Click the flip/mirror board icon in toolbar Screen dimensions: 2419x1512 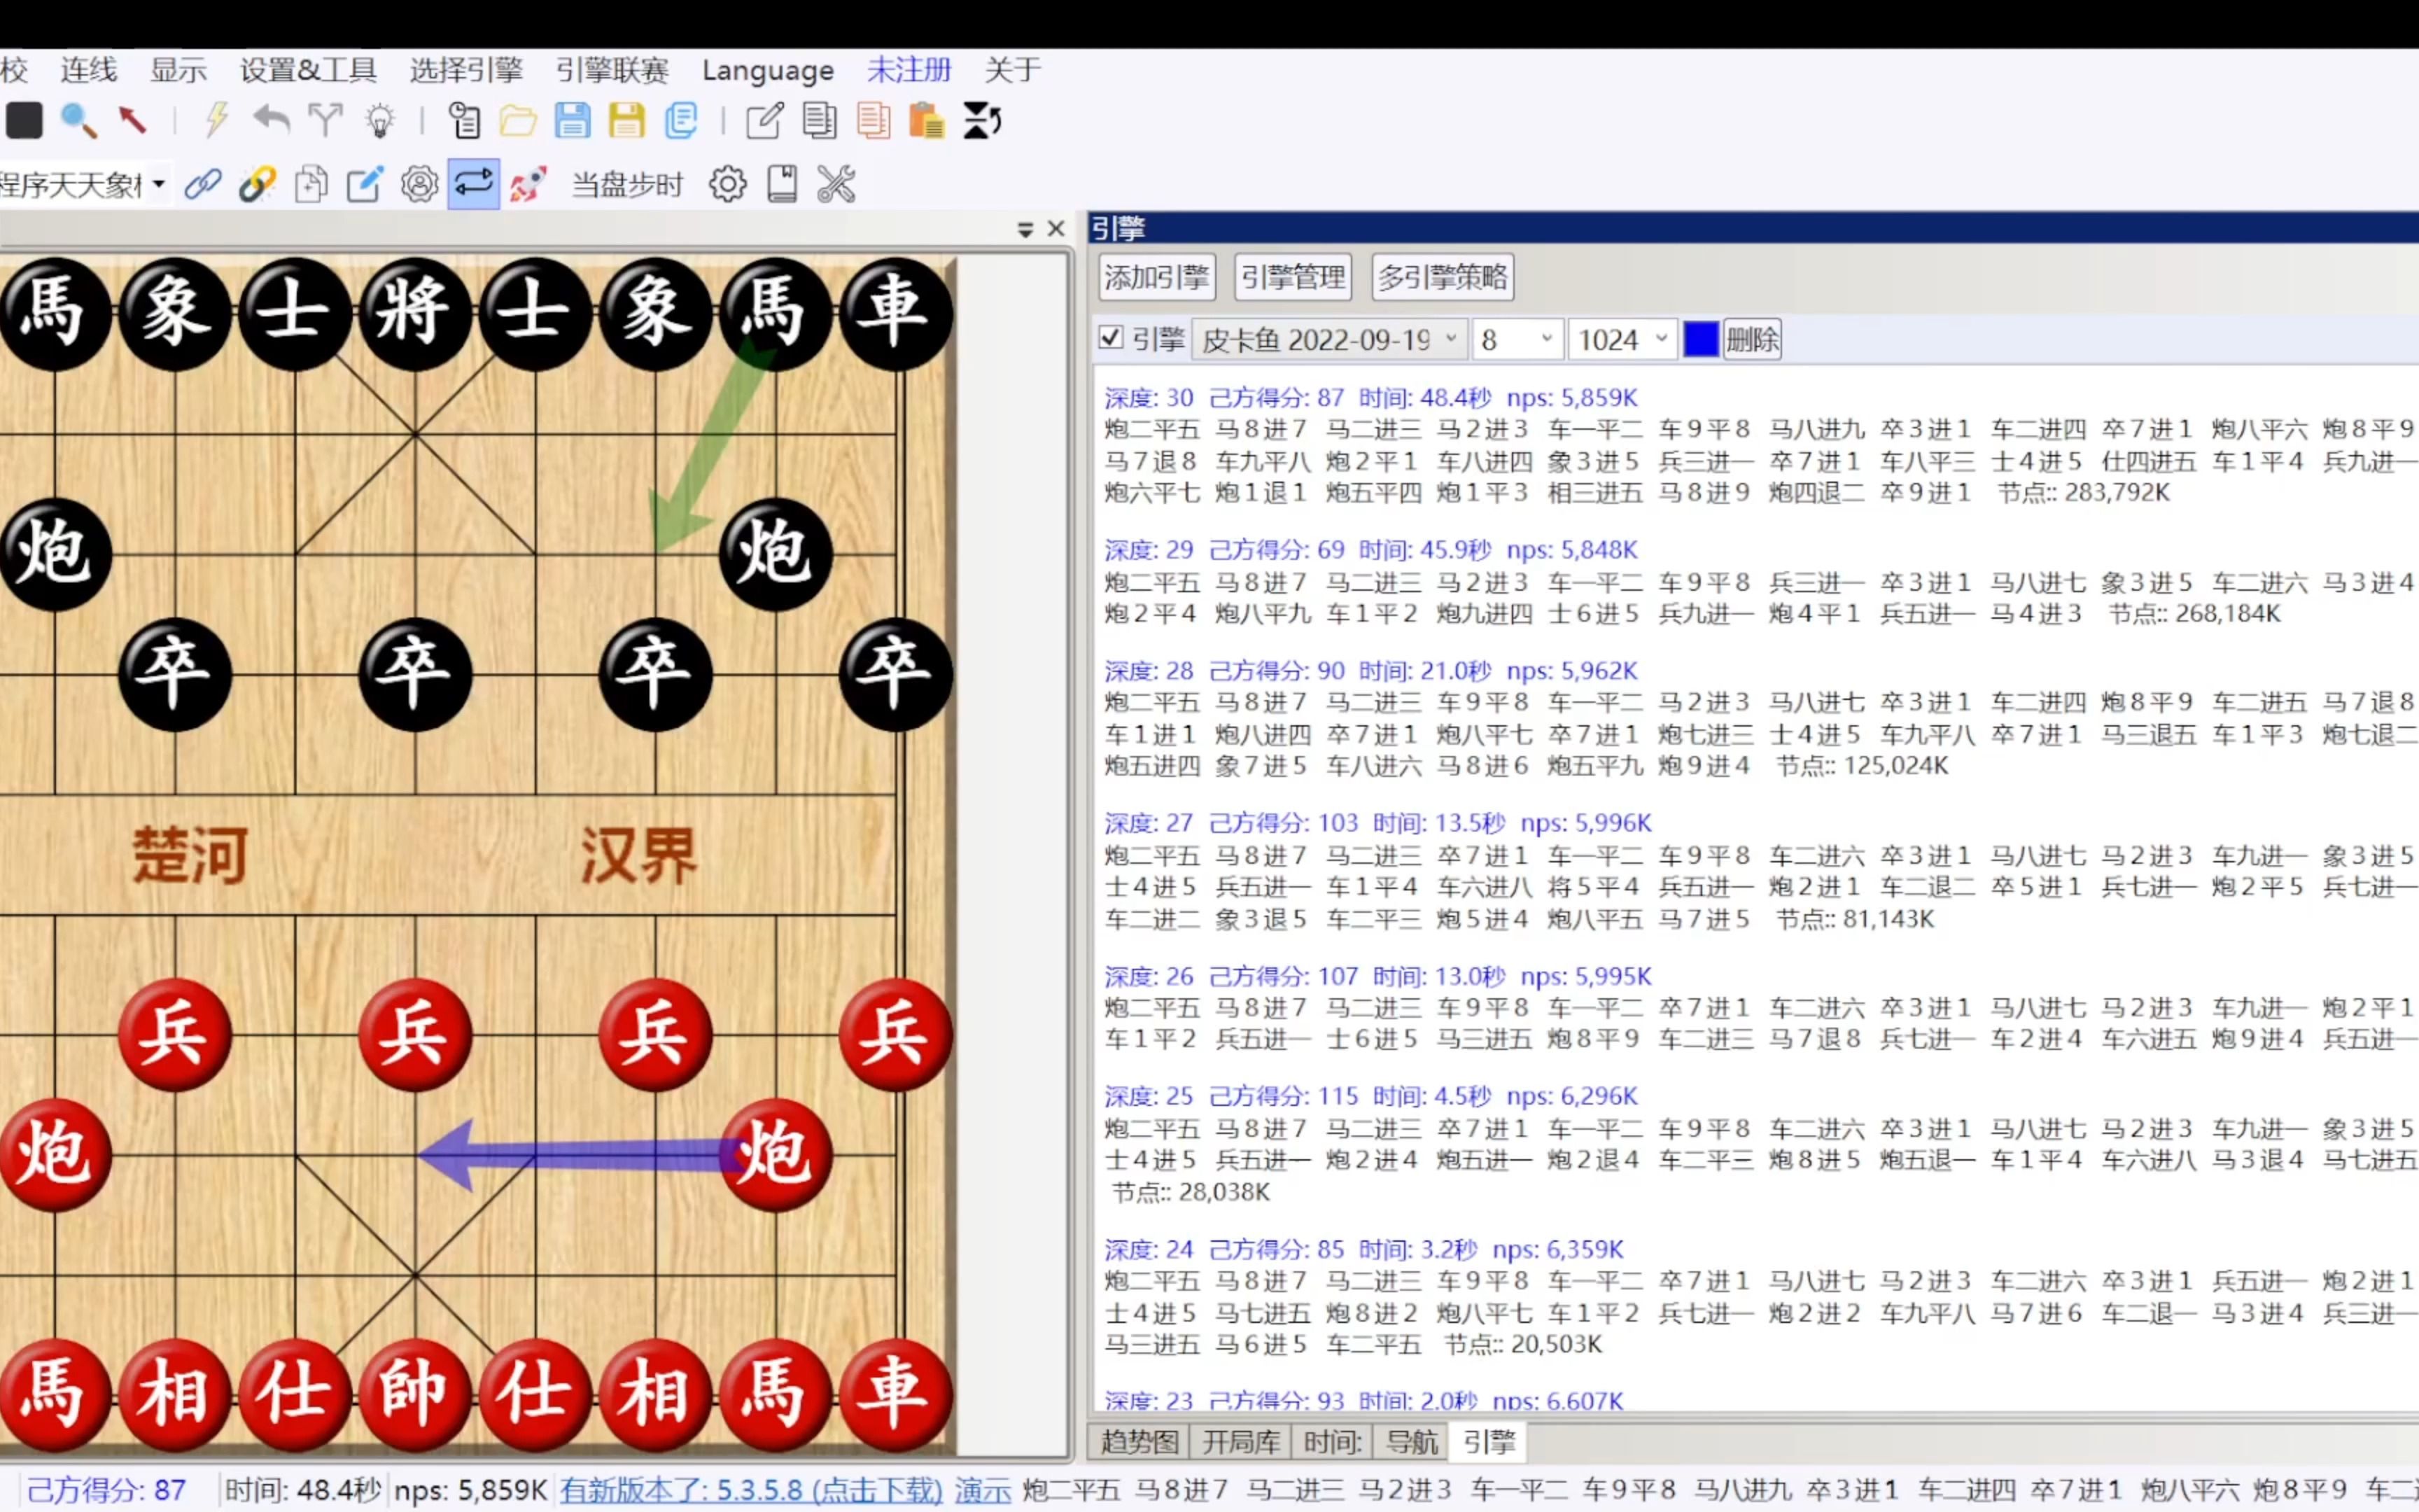982,118
